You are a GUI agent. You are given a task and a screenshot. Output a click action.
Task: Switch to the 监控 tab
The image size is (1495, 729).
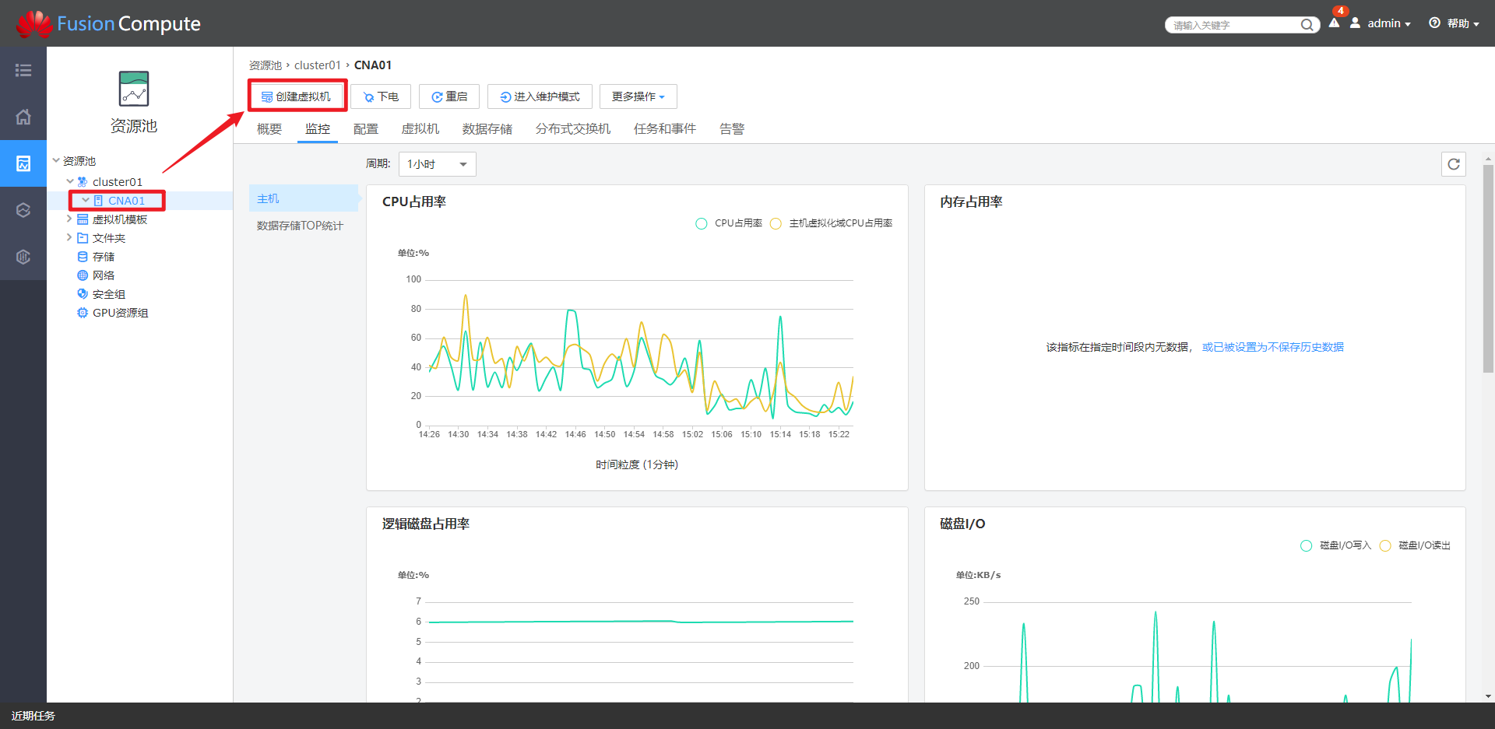pyautogui.click(x=318, y=129)
